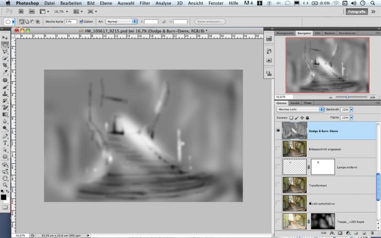
Task: Select the Move tool
Action: point(5,38)
